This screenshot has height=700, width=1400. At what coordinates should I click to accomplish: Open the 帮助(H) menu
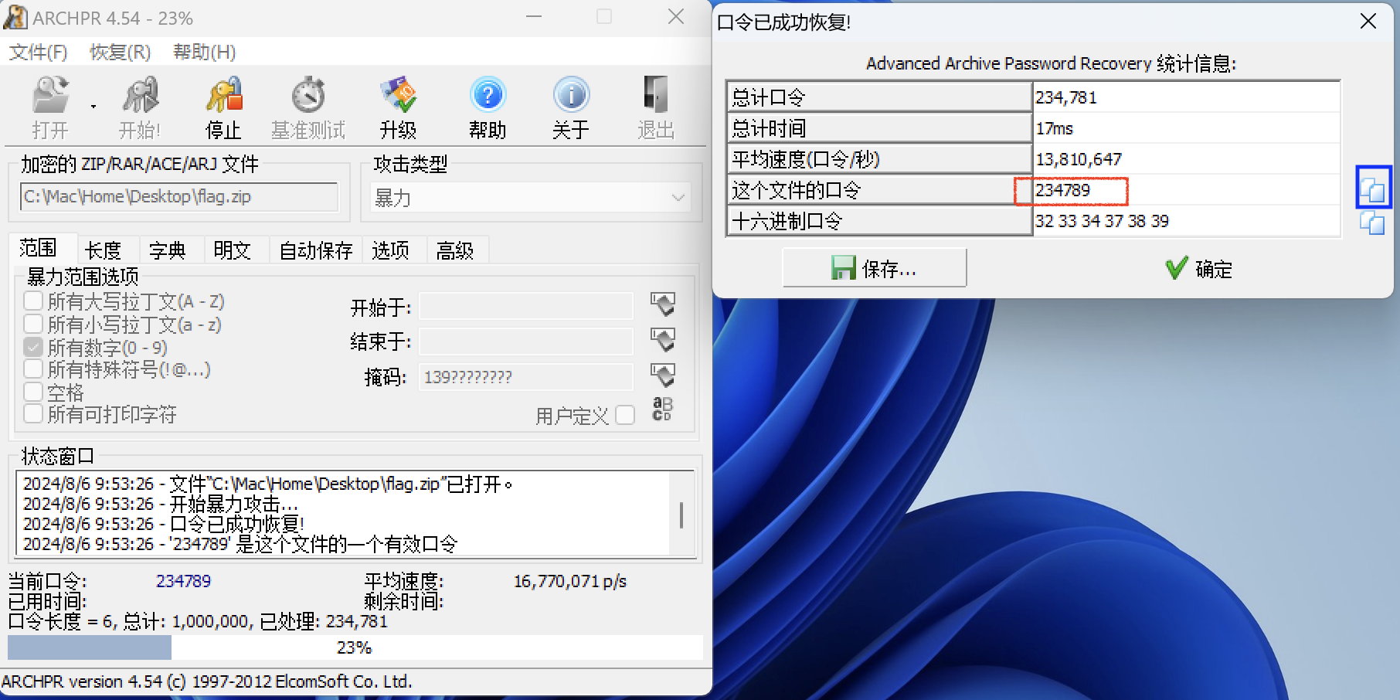pyautogui.click(x=204, y=52)
